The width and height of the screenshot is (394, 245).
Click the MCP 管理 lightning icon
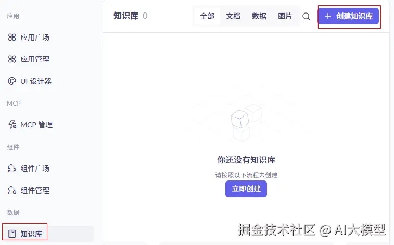pos(12,124)
